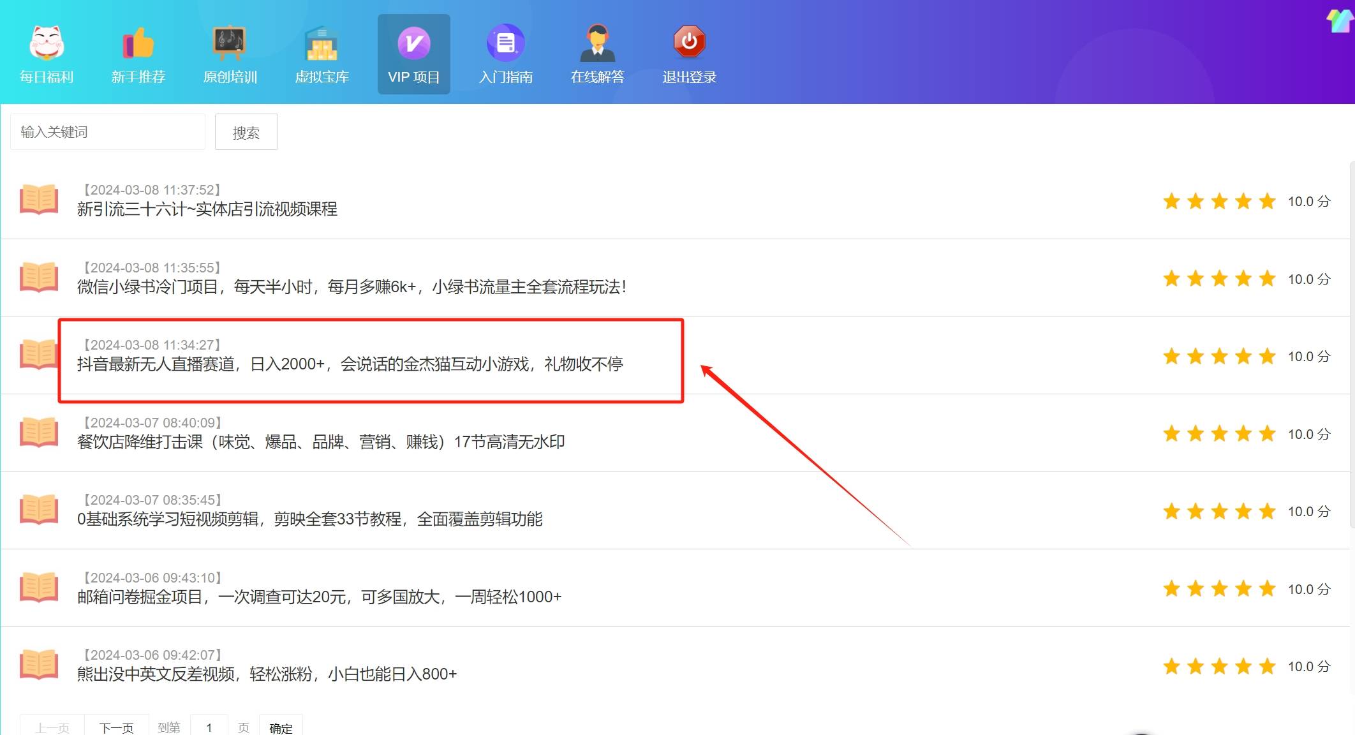The height and width of the screenshot is (735, 1355).
Task: Click book icon beside 餐饮店降维打击课
Action: tap(39, 432)
